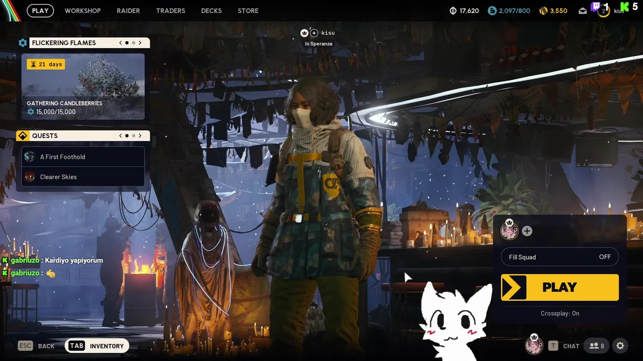This screenshot has width=643, height=361.
Task: Open INVENTORY with the TAB button
Action: click(97, 346)
